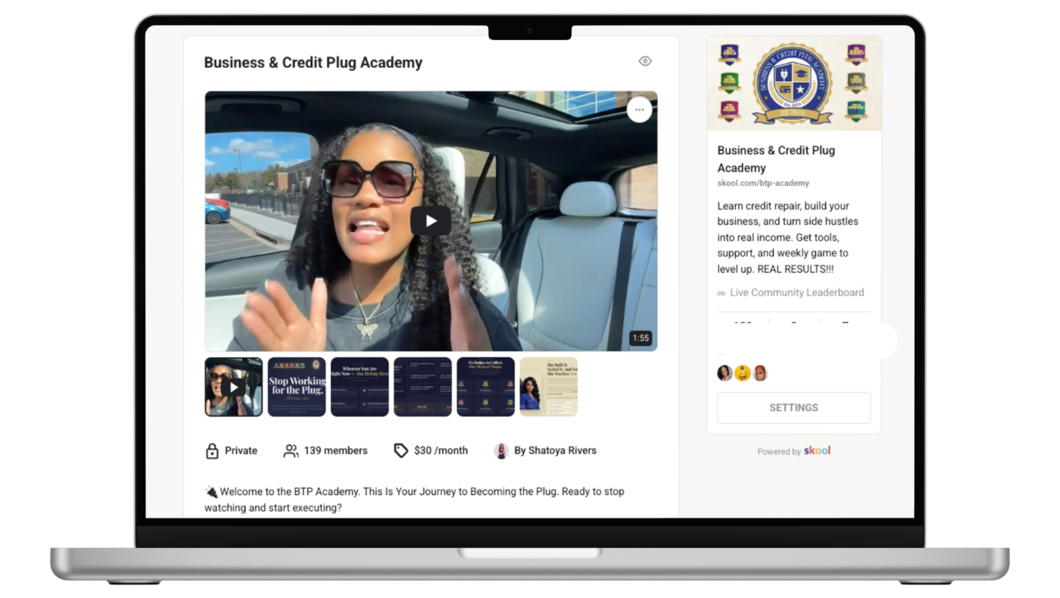Click the 139 members label
Image resolution: width=1060 pixels, height=598 pixels.
335,450
